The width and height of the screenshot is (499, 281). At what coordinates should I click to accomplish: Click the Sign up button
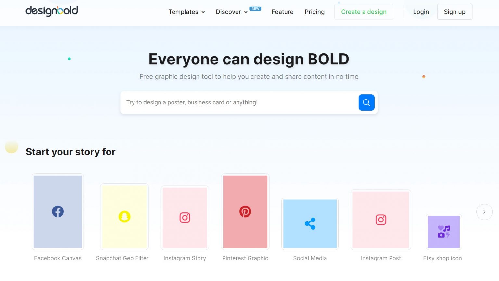(x=454, y=12)
